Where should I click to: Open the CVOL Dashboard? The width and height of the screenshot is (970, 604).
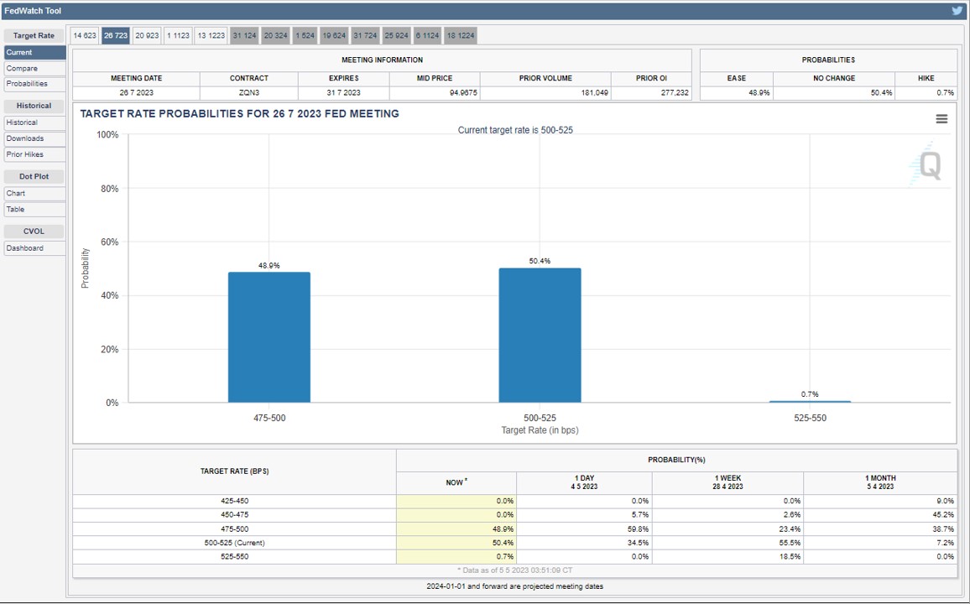[34, 248]
